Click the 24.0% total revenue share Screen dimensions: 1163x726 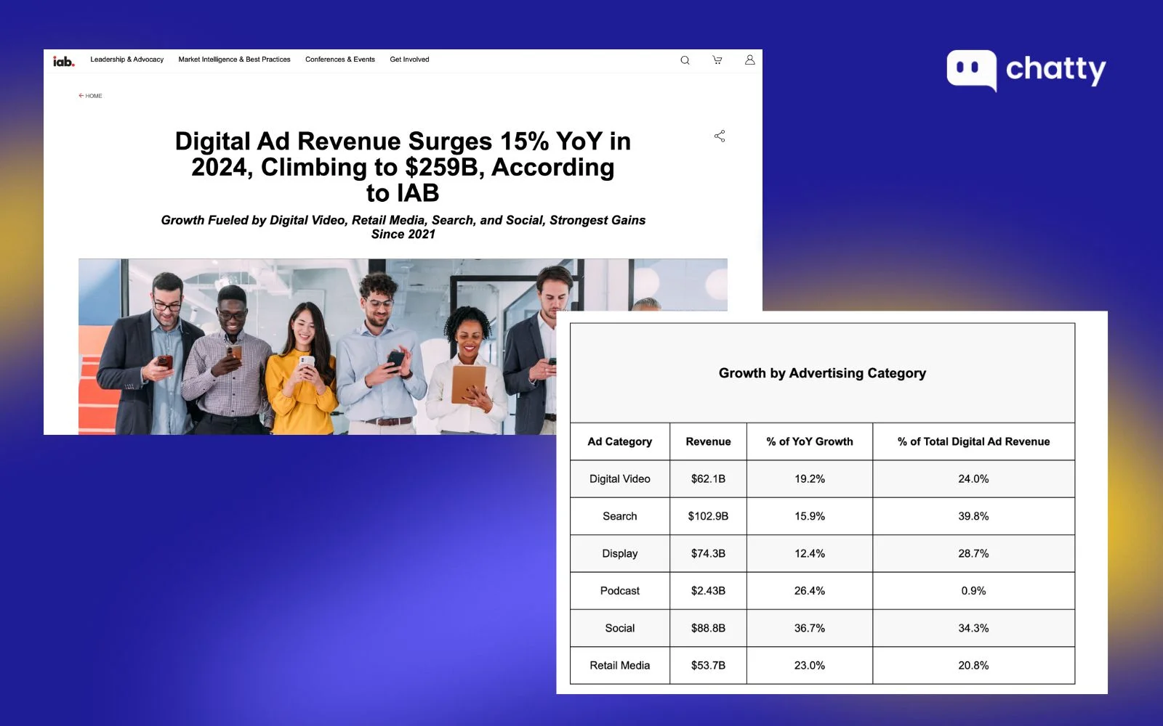[x=973, y=479]
